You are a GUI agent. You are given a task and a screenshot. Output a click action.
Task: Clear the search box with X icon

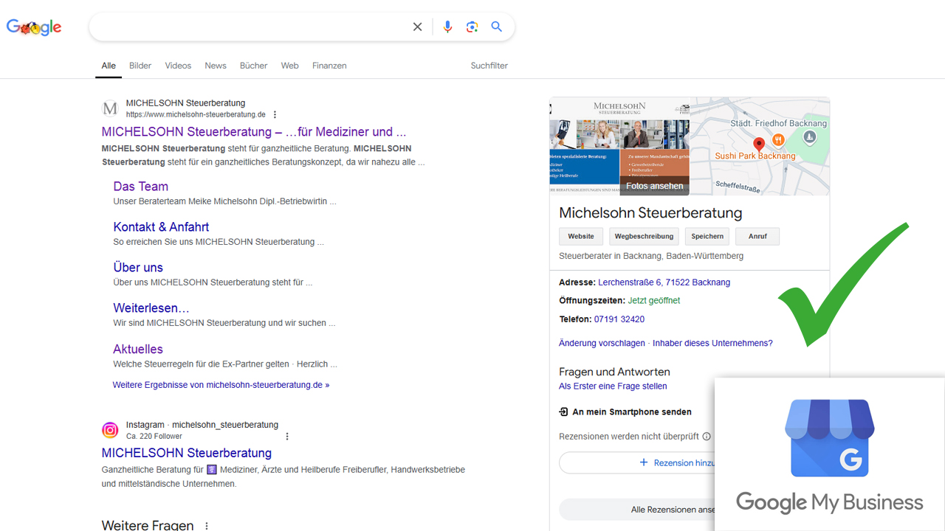pyautogui.click(x=417, y=27)
